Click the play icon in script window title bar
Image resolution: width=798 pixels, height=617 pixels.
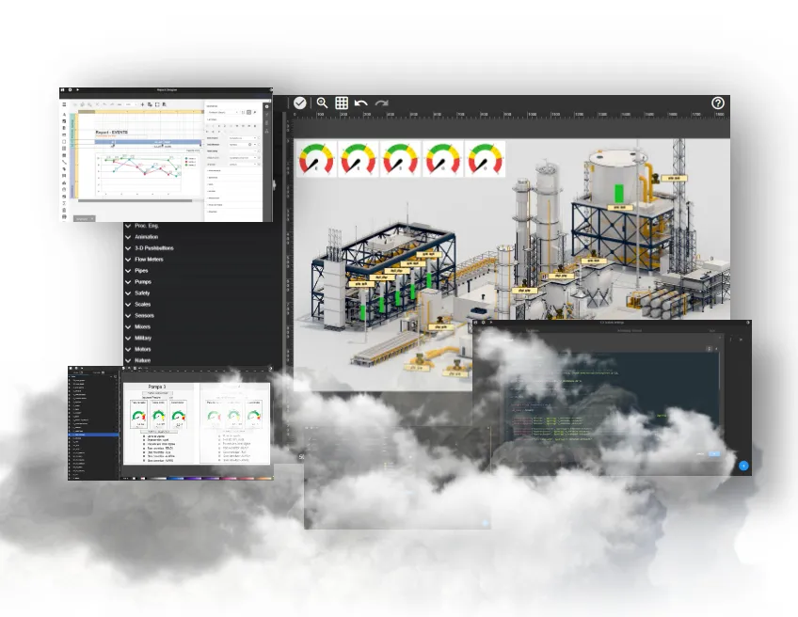pos(490,322)
